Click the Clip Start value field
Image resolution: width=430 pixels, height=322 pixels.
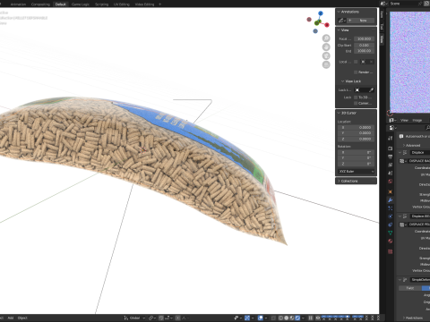coord(364,45)
